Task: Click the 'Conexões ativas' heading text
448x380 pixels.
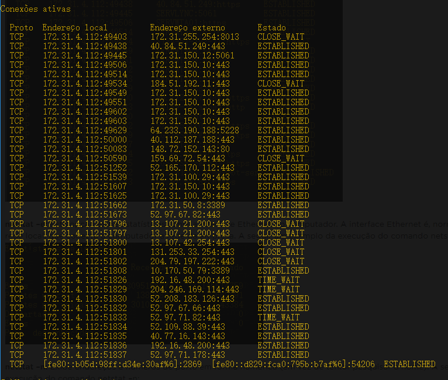Action: [x=36, y=9]
